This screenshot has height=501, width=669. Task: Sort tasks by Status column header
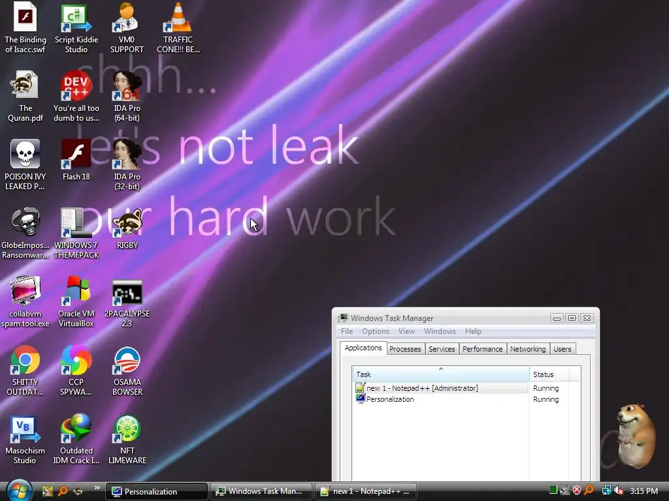point(550,374)
